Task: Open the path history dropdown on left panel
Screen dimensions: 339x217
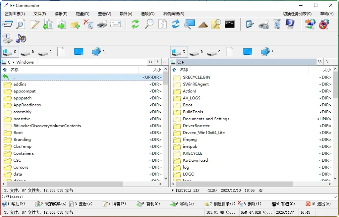Action: point(165,62)
